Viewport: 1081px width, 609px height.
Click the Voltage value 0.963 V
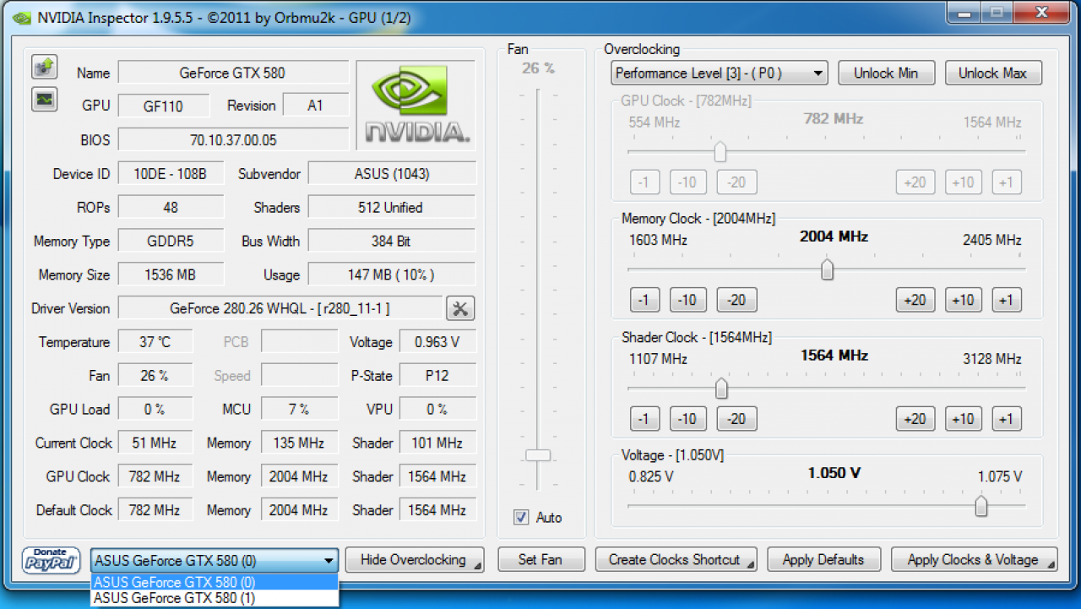(x=437, y=342)
